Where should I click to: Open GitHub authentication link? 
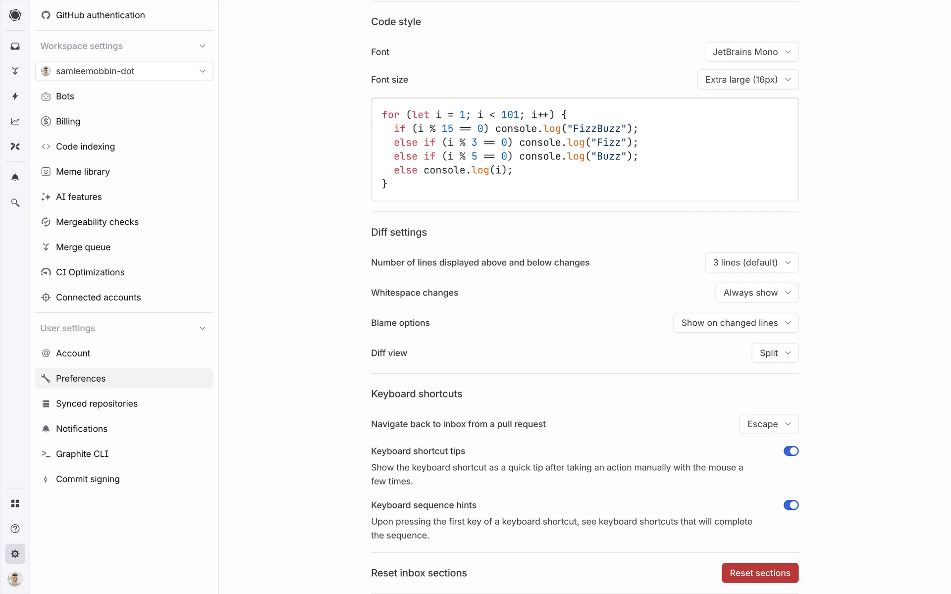tap(100, 15)
